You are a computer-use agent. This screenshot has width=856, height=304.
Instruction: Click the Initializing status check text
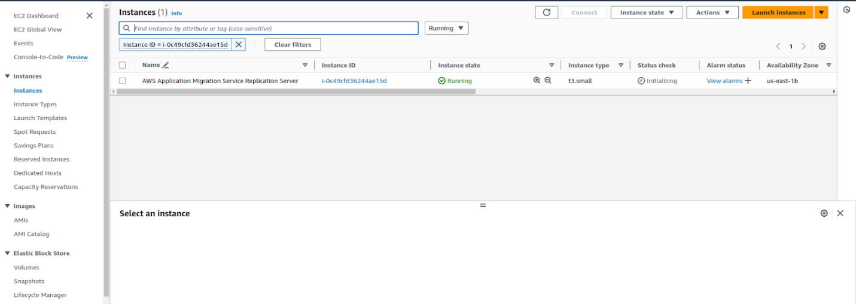pos(662,81)
